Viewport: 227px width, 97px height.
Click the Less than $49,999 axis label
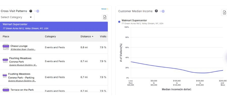[x=130, y=83]
